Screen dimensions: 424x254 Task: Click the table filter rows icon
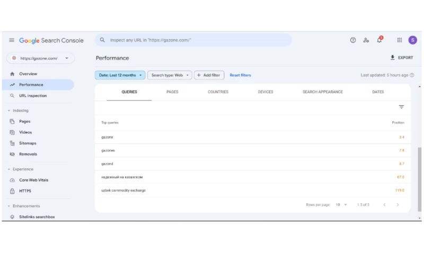[x=401, y=107]
